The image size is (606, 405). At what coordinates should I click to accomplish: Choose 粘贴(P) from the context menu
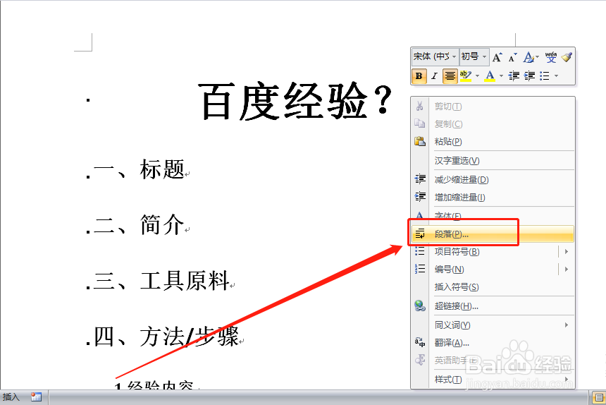click(493, 142)
